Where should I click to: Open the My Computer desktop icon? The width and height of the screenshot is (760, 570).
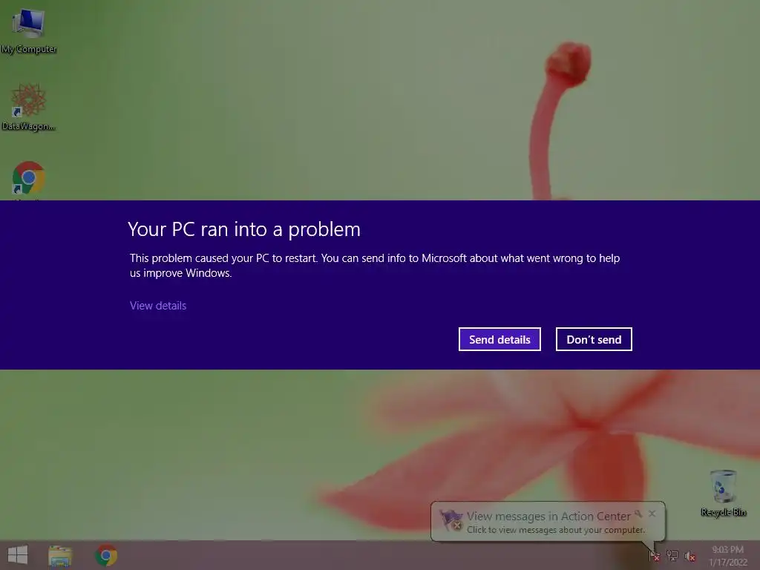[29, 30]
